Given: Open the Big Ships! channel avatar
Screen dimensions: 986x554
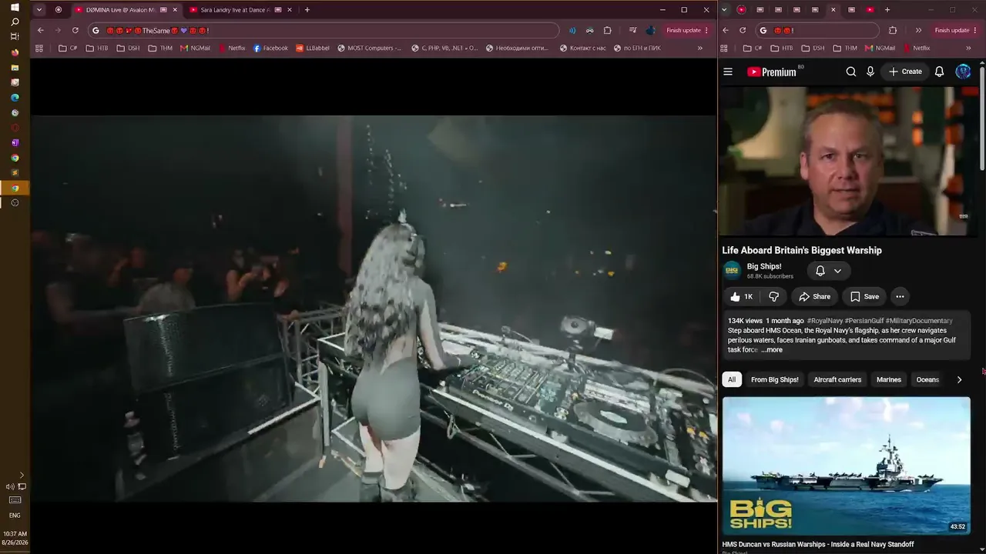Looking at the screenshot, I should point(732,271).
